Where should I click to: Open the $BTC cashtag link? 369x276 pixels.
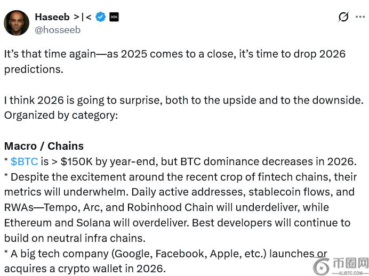(x=24, y=161)
